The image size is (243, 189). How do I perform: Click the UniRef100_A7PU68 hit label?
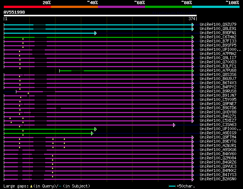[x=218, y=71]
